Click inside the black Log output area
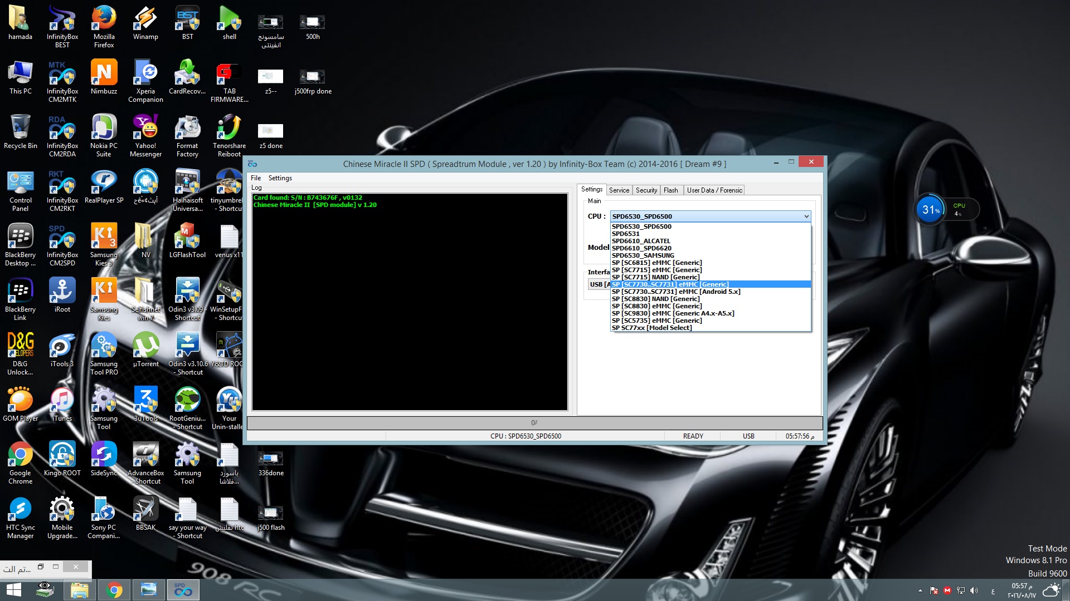 pyautogui.click(x=410, y=302)
